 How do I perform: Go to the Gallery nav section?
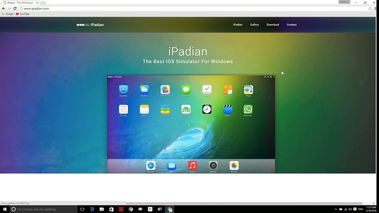coord(254,25)
